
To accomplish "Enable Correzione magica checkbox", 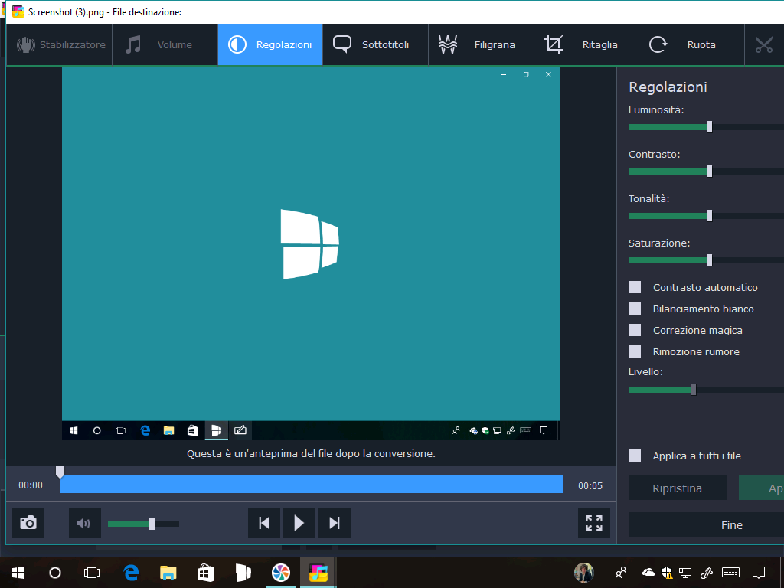I will 635,330.
